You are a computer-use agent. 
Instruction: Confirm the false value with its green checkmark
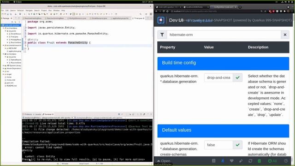(x=238, y=145)
